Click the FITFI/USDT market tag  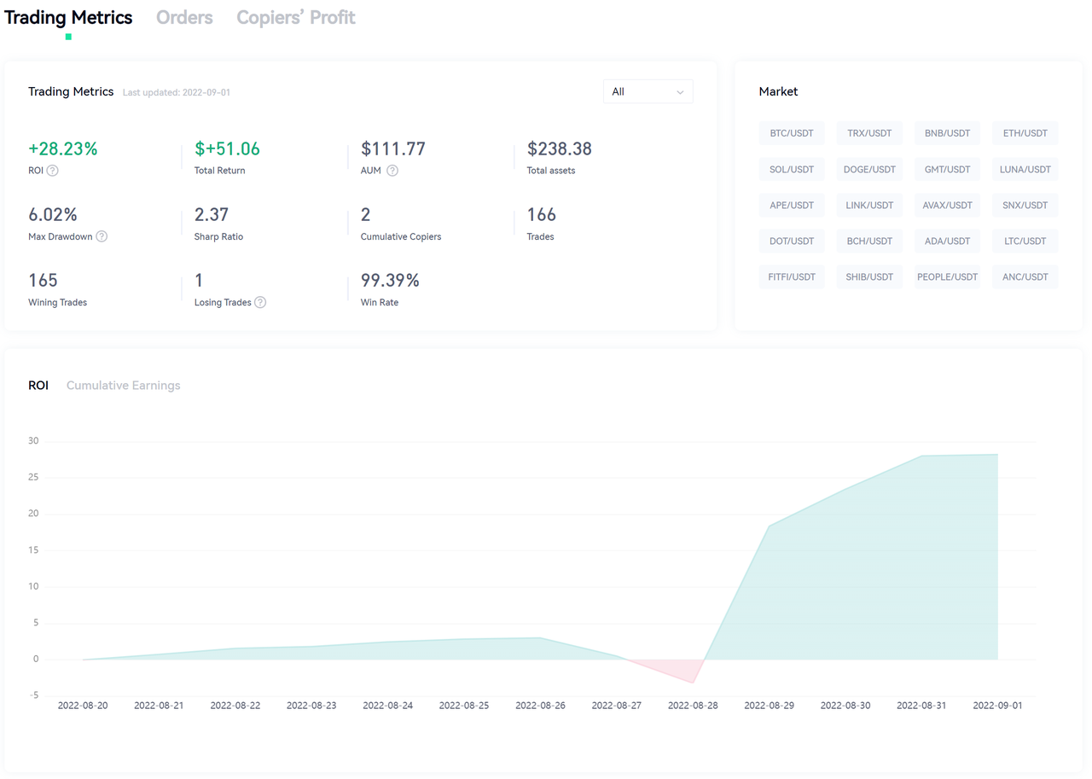791,276
